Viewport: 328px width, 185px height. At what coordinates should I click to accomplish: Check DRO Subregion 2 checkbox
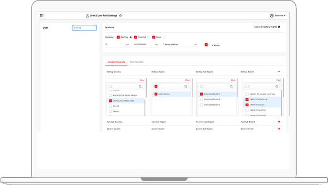point(202,99)
